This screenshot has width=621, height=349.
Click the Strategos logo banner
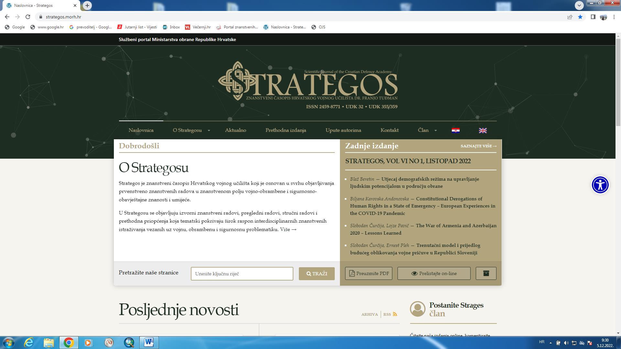308,85
